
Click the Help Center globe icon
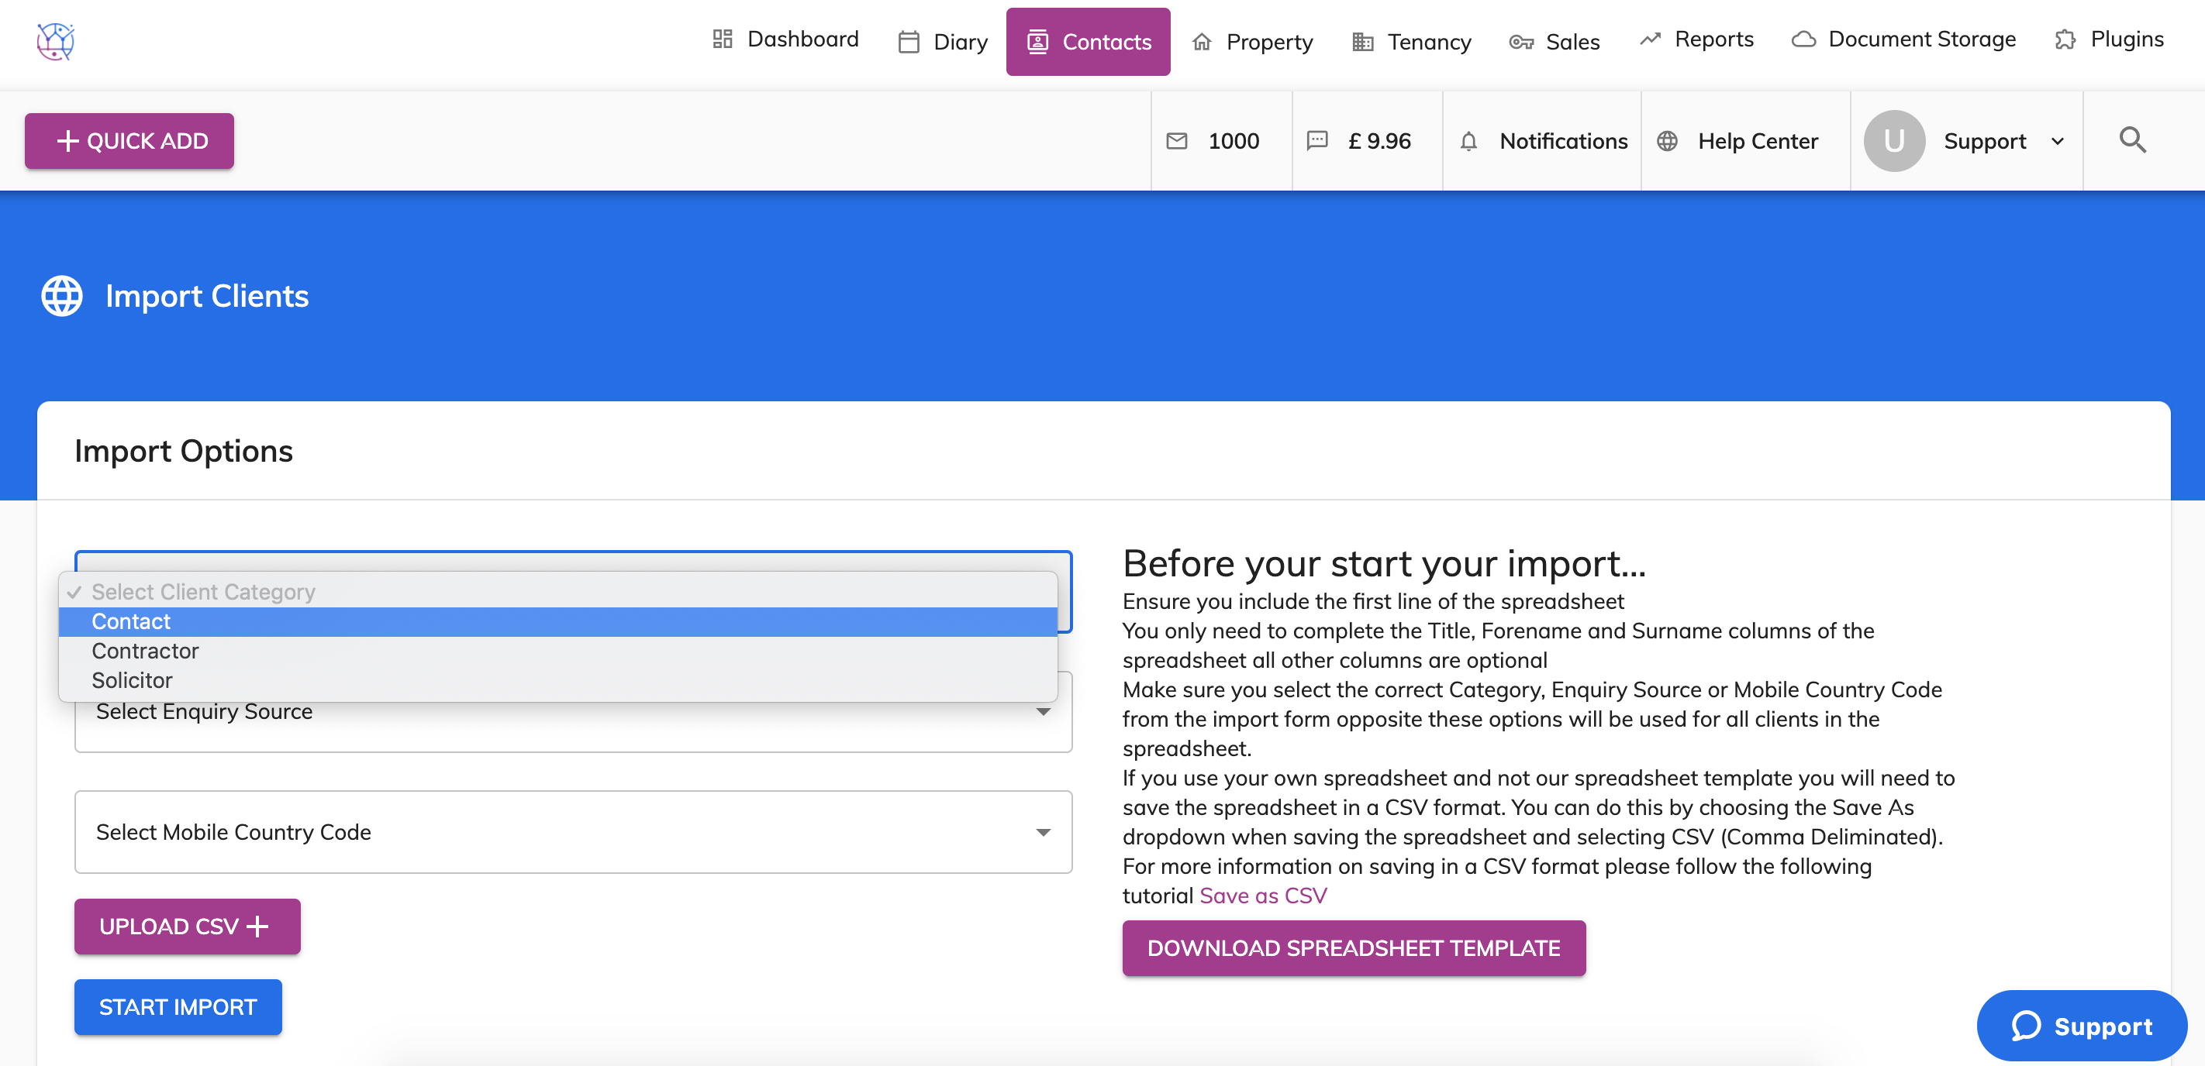point(1667,141)
